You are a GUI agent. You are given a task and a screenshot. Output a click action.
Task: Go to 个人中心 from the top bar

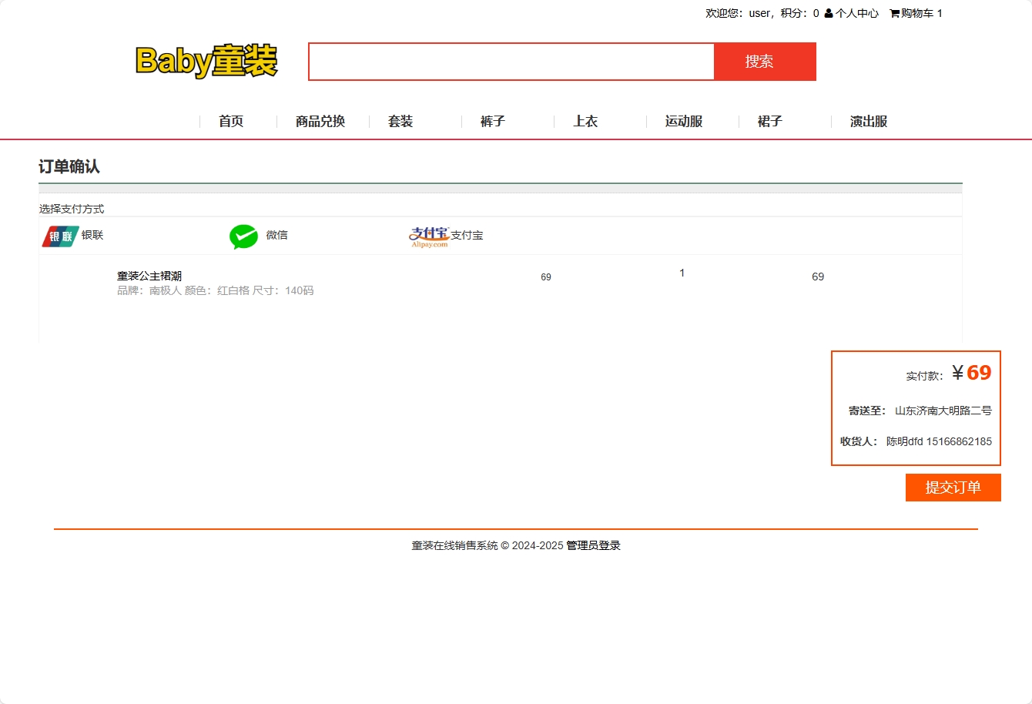point(856,12)
